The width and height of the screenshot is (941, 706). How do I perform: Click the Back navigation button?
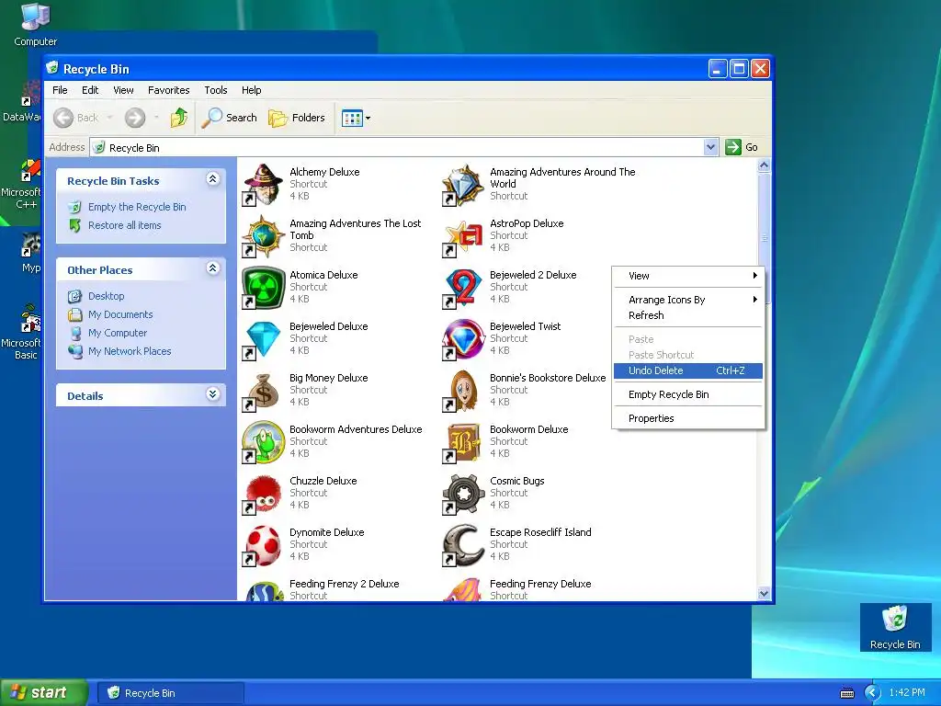pos(75,118)
